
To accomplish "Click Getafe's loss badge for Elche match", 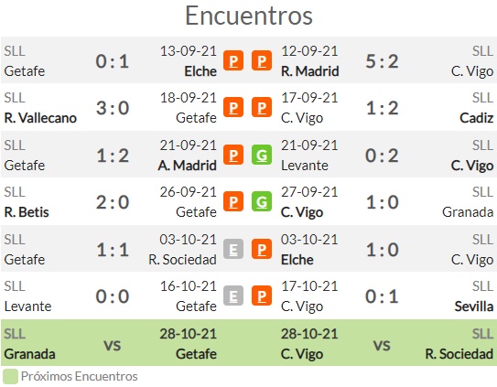I will click(233, 60).
